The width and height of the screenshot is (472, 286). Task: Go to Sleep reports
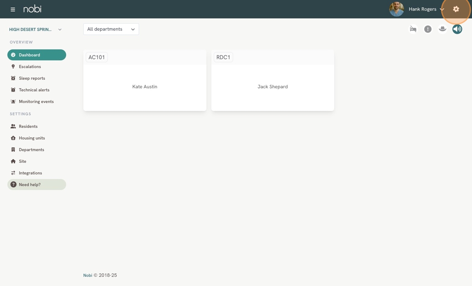[x=32, y=78]
